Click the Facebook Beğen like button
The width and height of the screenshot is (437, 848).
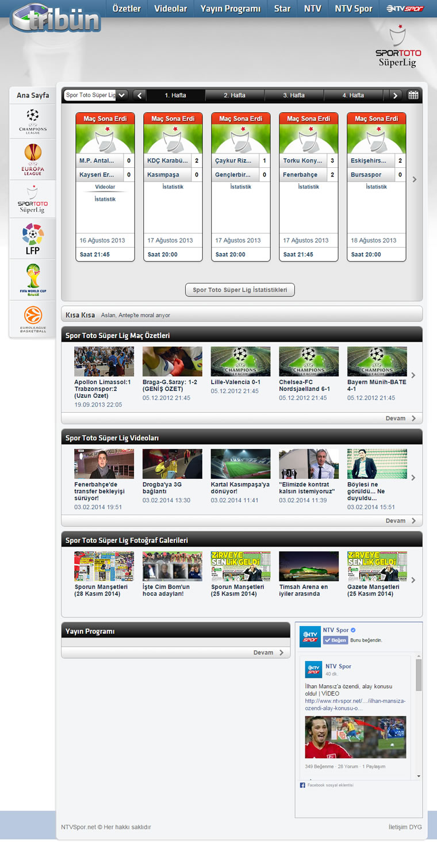[x=335, y=640]
